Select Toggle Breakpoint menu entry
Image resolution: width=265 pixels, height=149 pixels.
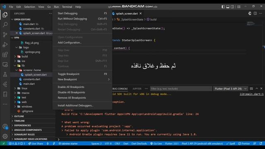point(82,74)
